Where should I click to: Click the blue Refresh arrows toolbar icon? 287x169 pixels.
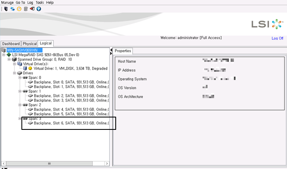point(12,9)
